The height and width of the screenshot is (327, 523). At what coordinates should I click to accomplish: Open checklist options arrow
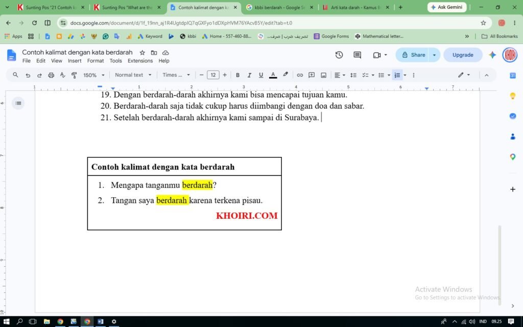pyautogui.click(x=373, y=75)
